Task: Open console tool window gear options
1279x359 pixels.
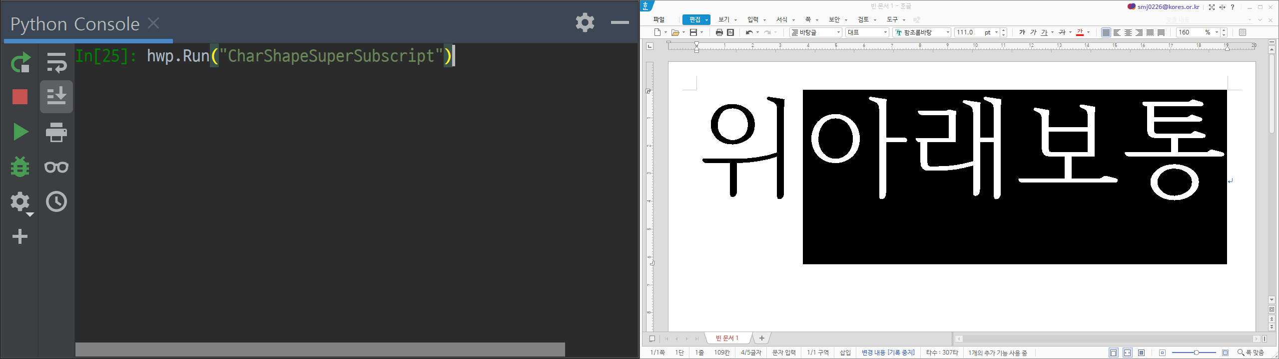Action: pyautogui.click(x=585, y=22)
